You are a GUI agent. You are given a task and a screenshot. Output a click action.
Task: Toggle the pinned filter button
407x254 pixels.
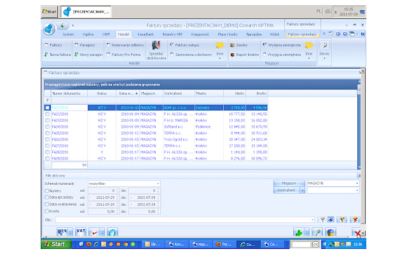coord(331,220)
